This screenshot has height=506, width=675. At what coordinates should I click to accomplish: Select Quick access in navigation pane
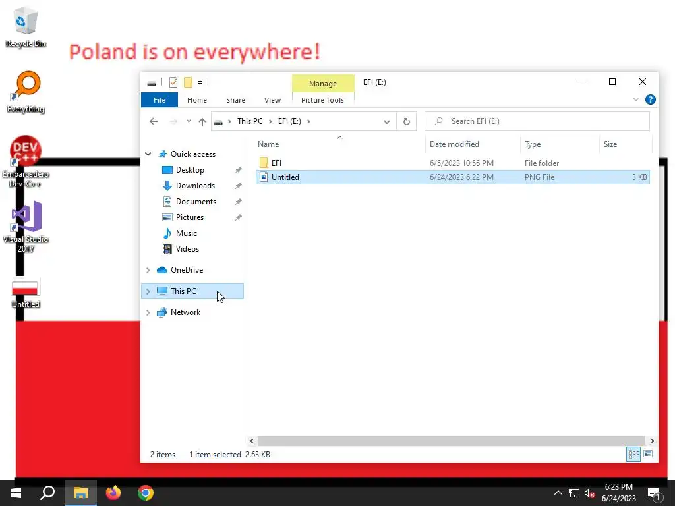tap(193, 154)
